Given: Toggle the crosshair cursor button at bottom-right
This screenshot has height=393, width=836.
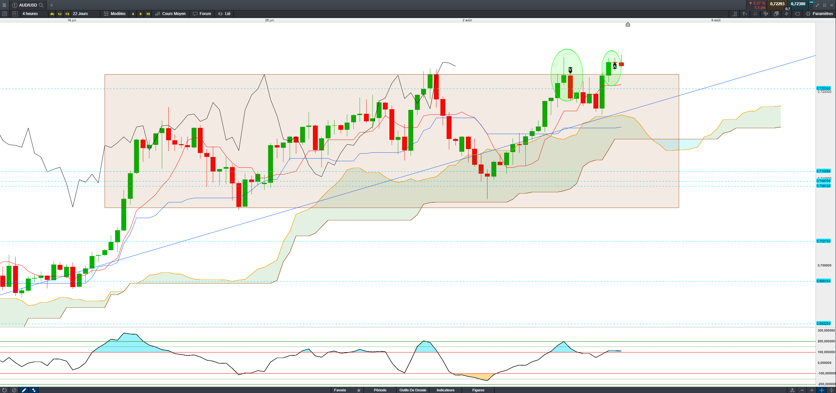Looking at the screenshot, I should 822,390.
